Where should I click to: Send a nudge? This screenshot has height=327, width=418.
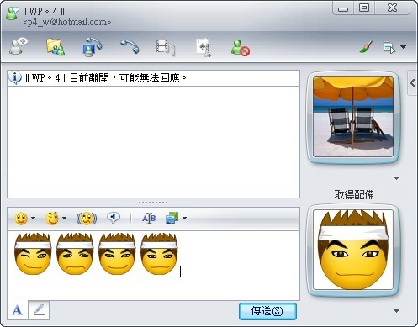(x=87, y=219)
